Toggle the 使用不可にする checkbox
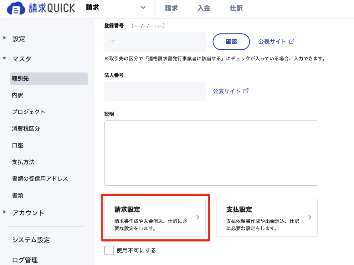 pyautogui.click(x=109, y=250)
